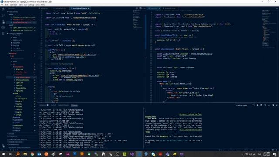Image resolution: width=279 pixels, height=157 pixels.
Task: Follow the @typescript-eslint/no-unused-vars link in terminal
Action: click(x=191, y=114)
